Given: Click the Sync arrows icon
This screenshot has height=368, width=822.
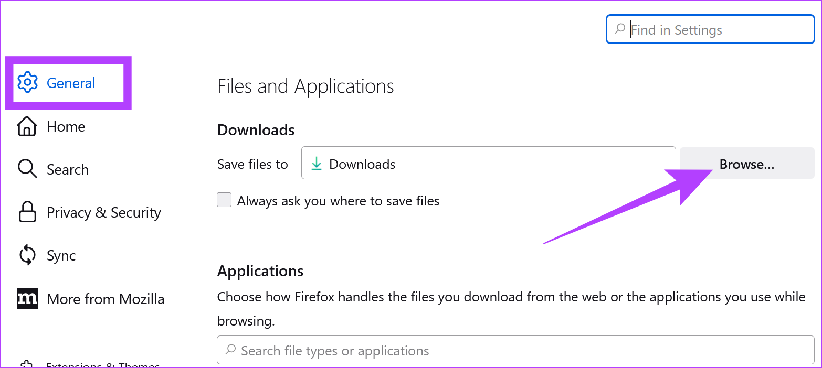Looking at the screenshot, I should [27, 255].
